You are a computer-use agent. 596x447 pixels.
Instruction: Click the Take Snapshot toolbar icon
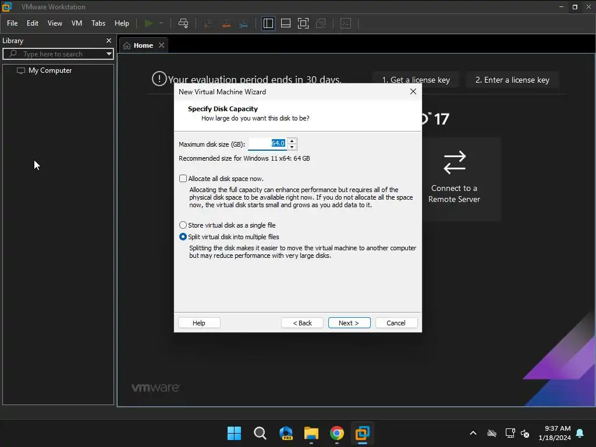[x=208, y=23]
